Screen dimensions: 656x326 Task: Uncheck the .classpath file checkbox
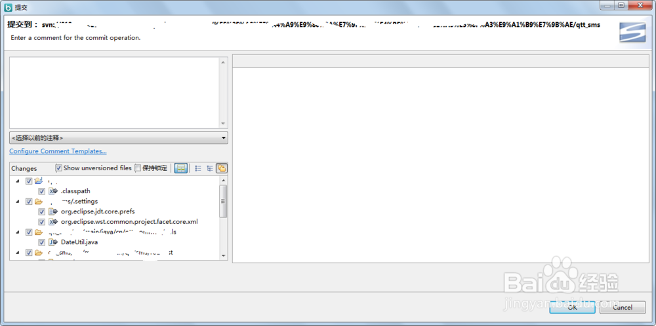[41, 191]
